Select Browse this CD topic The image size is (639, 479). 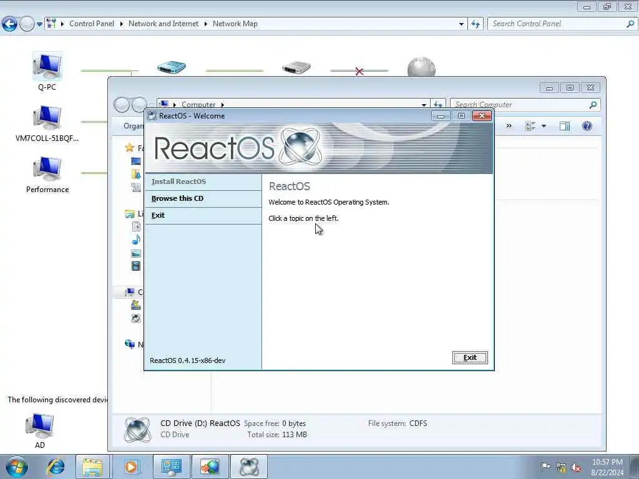pos(177,198)
